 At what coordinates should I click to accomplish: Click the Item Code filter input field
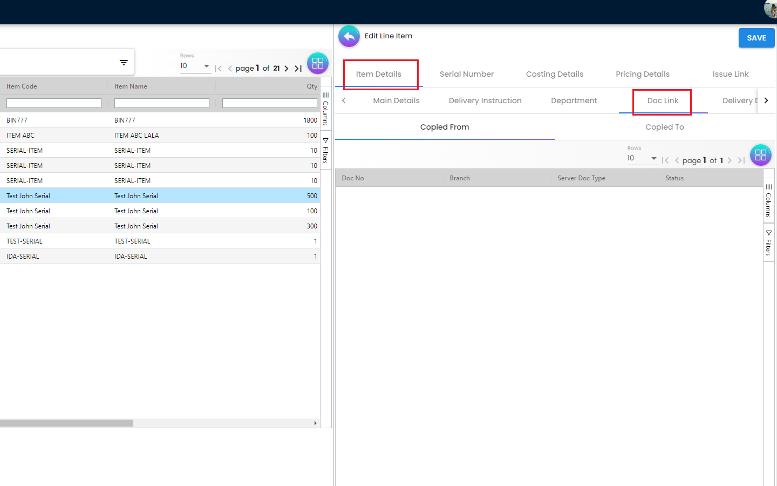(54, 103)
